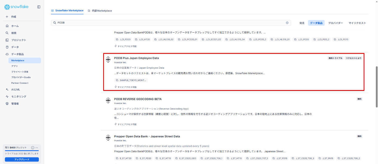Click the PODB search input field
Image resolution: width=378 pixels, height=164 pixels.
[170, 23]
